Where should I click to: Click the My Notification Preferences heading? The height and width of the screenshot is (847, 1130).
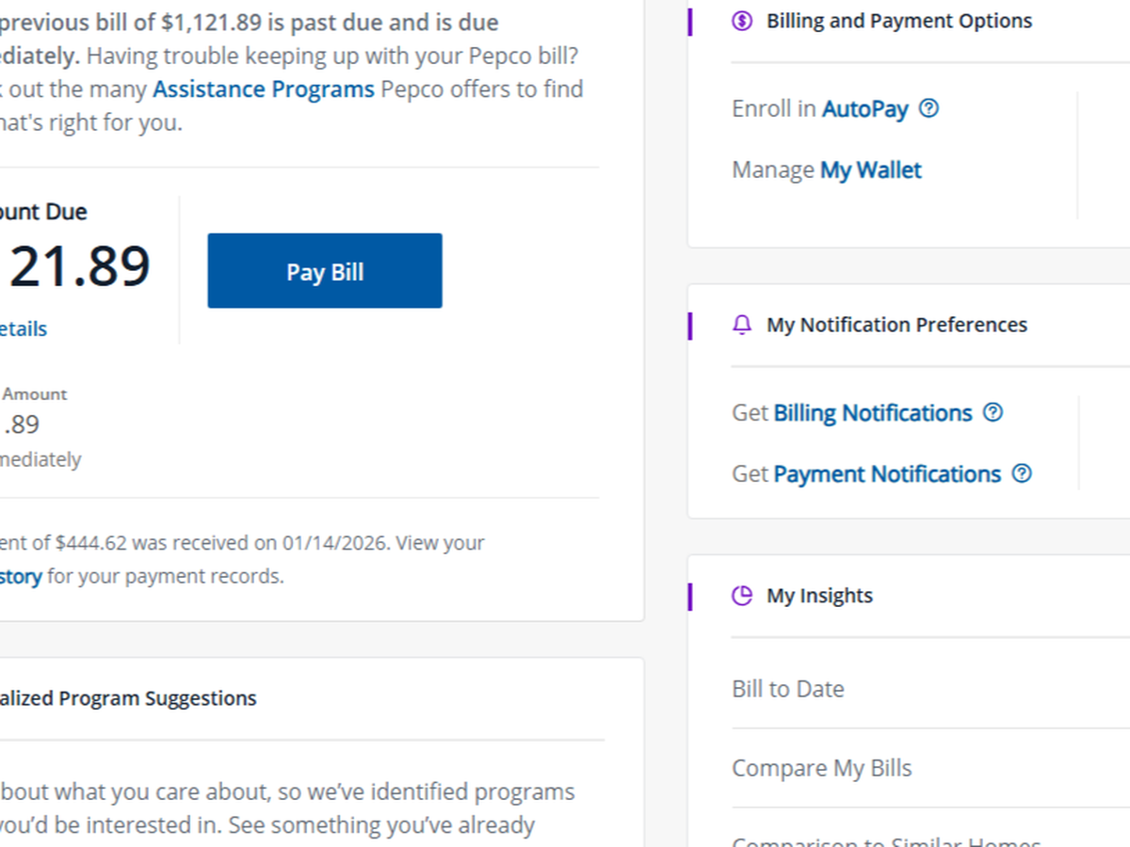coord(896,325)
